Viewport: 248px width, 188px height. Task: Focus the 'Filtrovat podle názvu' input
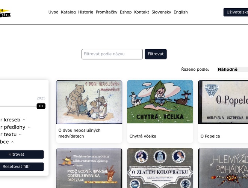pyautogui.click(x=112, y=54)
